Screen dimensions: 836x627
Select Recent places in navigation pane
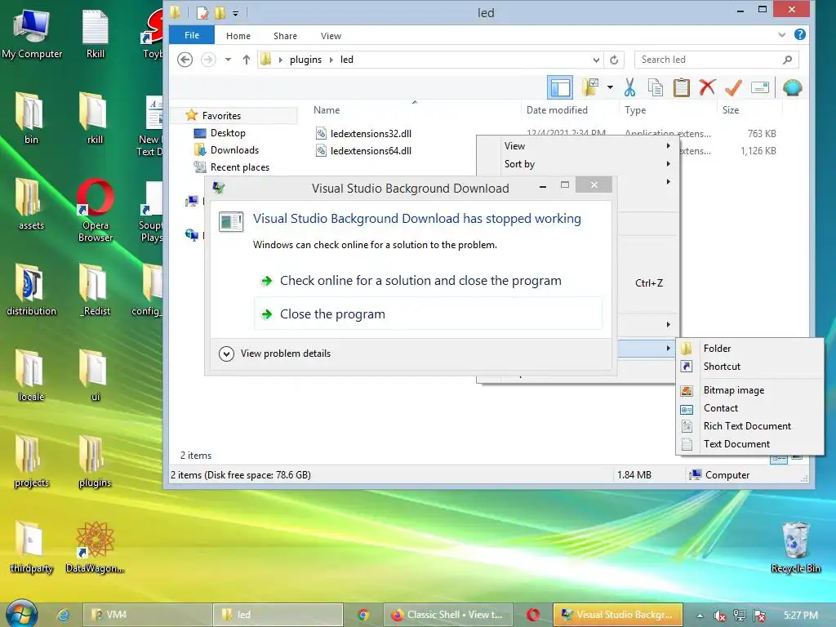240,167
